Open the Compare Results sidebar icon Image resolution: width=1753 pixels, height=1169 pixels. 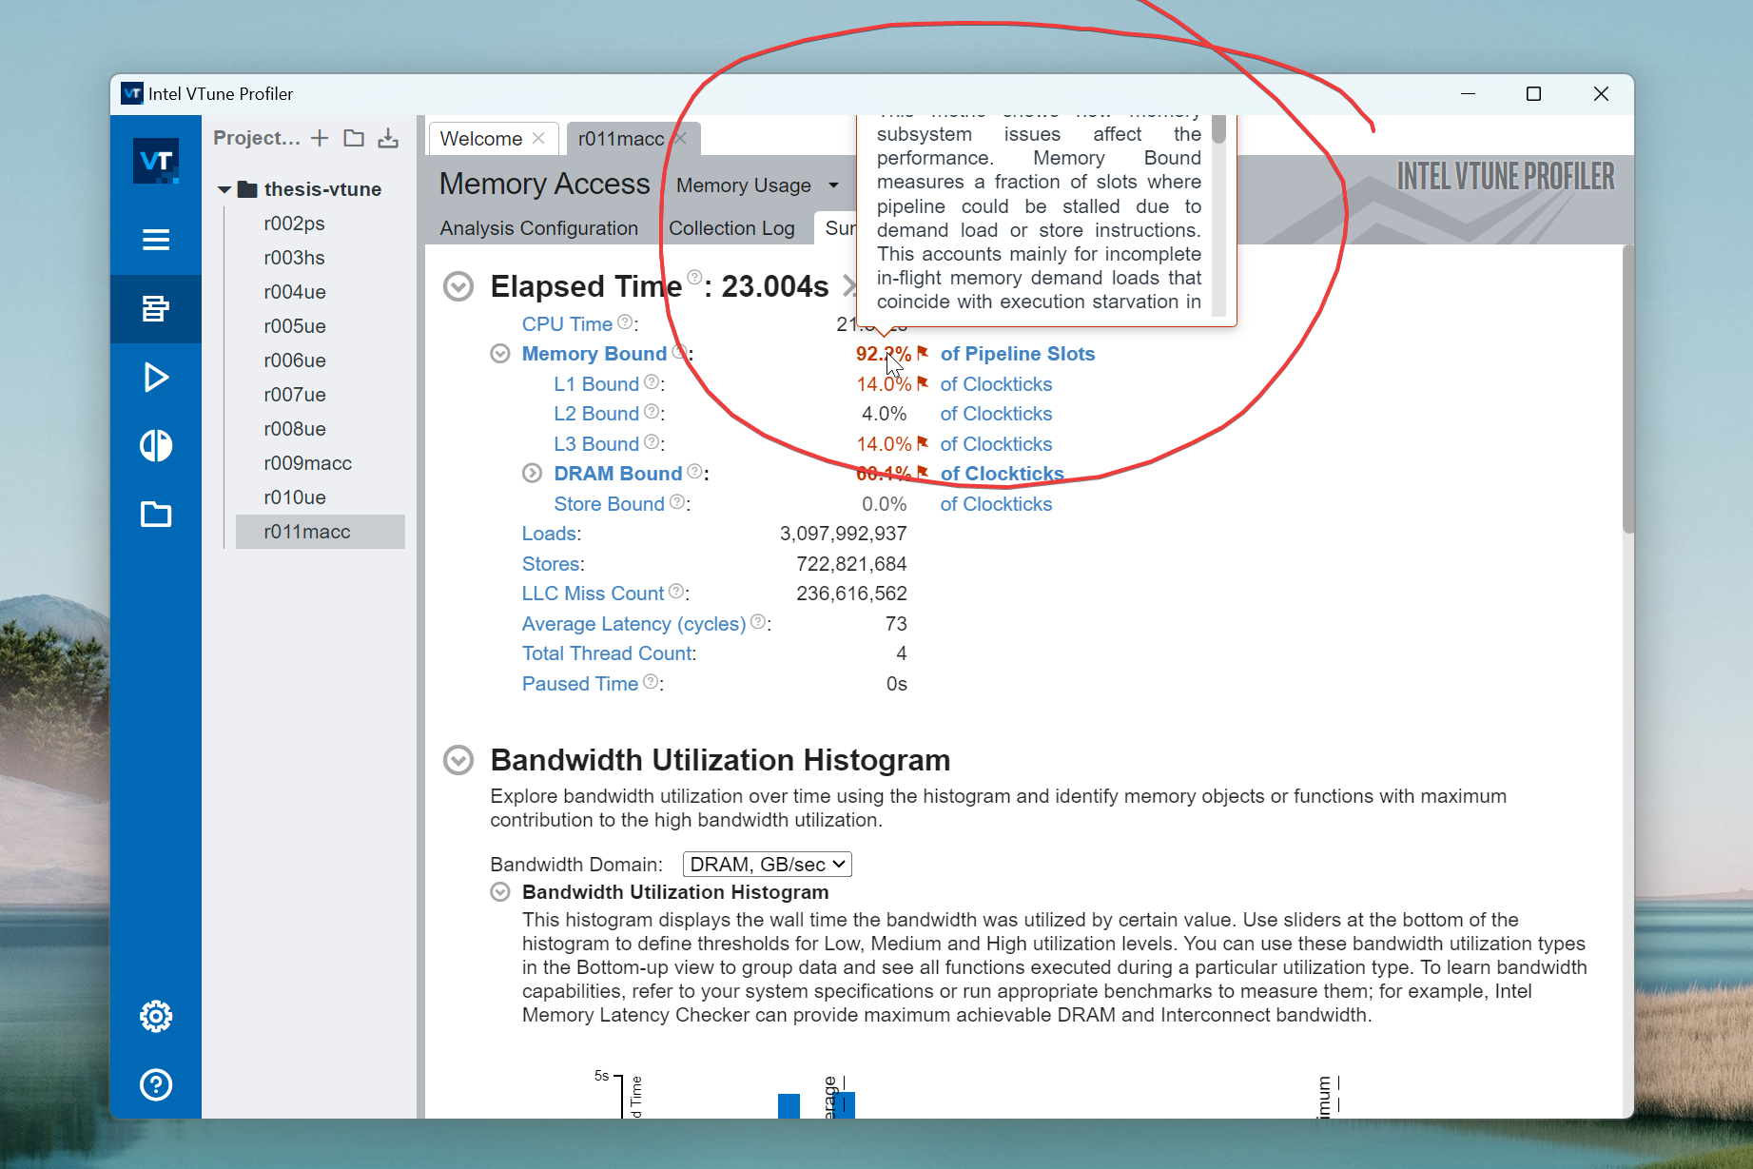pyautogui.click(x=156, y=446)
